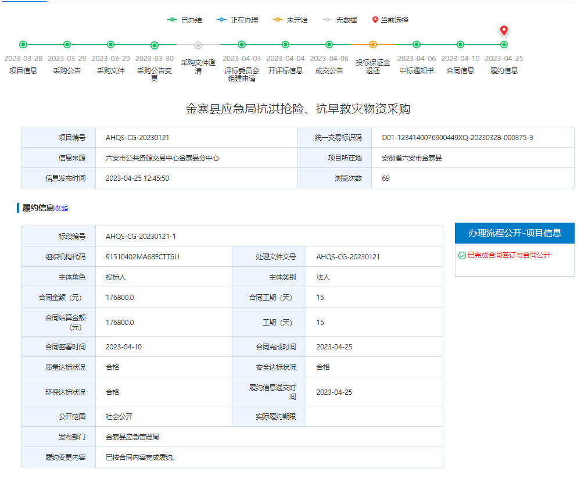Click the 处理文件文号 value AHQS-CG-20230121

(348, 257)
